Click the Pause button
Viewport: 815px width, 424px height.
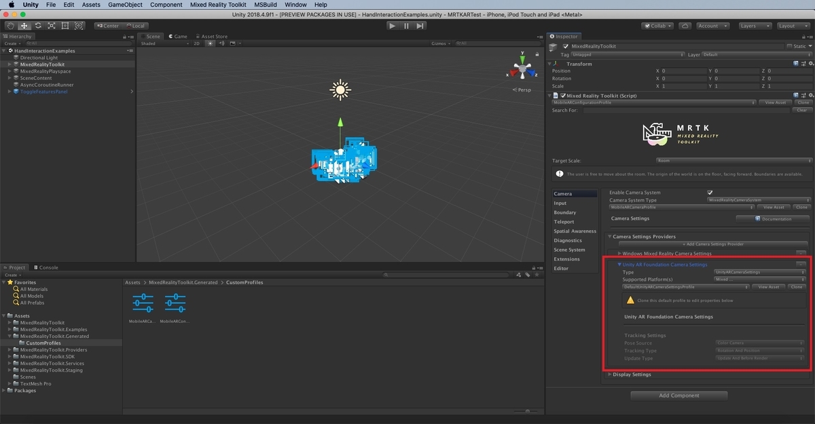point(406,26)
